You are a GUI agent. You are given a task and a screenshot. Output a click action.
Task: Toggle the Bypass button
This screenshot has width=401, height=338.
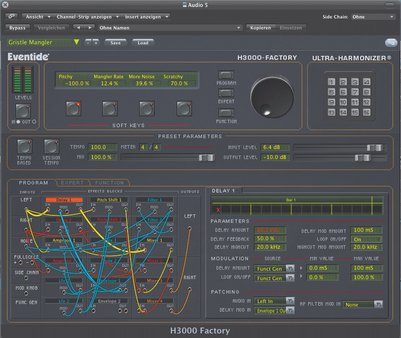[x=17, y=27]
